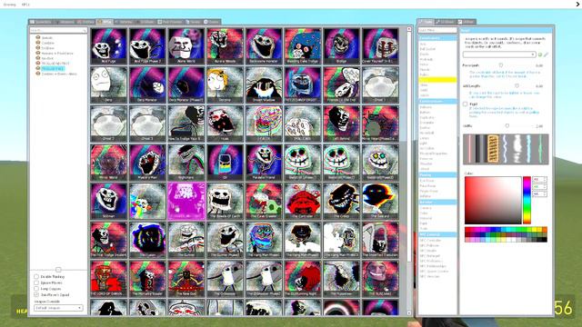Spawn the Mimic World NPC icon
This screenshot has width=582, height=327.
(x=109, y=162)
